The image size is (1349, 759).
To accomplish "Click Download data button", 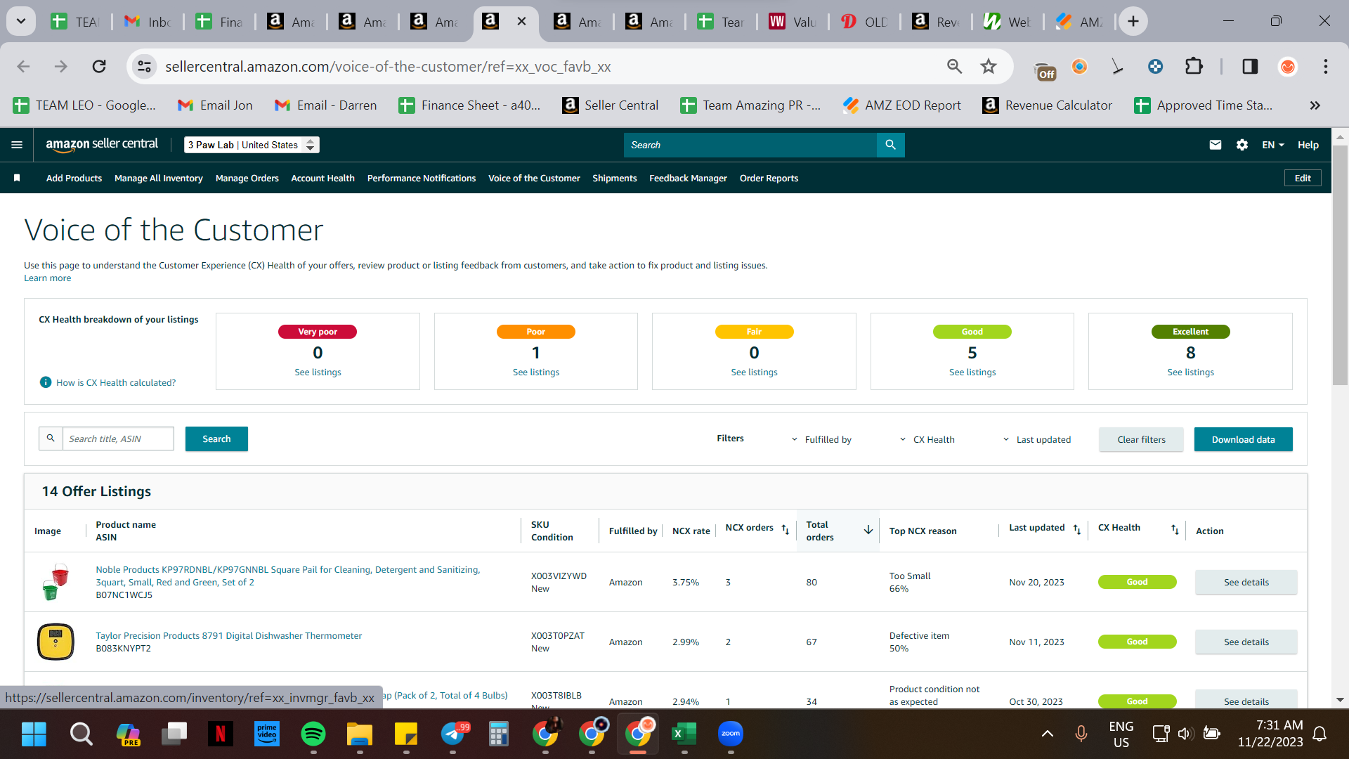I will [x=1243, y=439].
